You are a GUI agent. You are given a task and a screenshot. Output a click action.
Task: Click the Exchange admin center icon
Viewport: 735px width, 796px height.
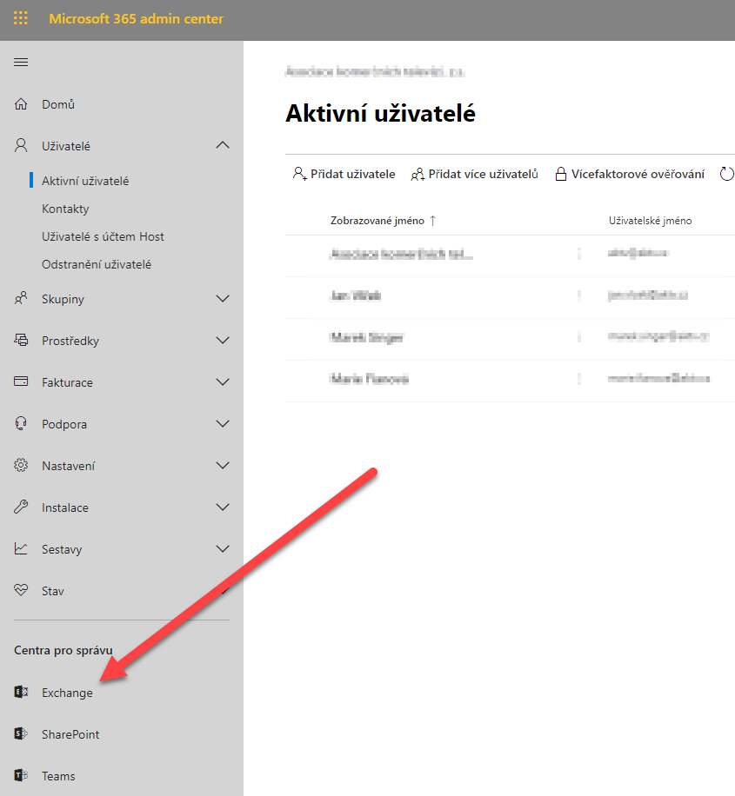coord(21,692)
